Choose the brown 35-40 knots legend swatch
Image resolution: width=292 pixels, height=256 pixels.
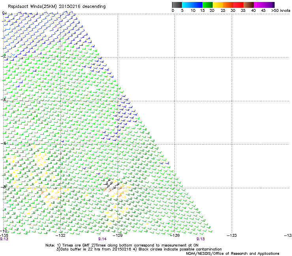click(249, 5)
